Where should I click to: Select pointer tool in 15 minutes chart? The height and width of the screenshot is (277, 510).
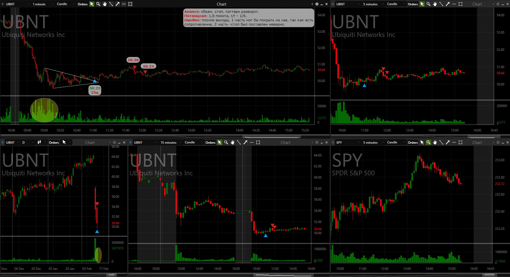pos(219,142)
